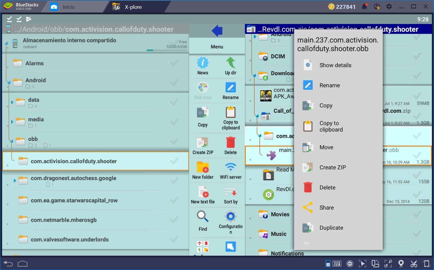
Task: Click the coin balance 227841
Action: (342, 7)
